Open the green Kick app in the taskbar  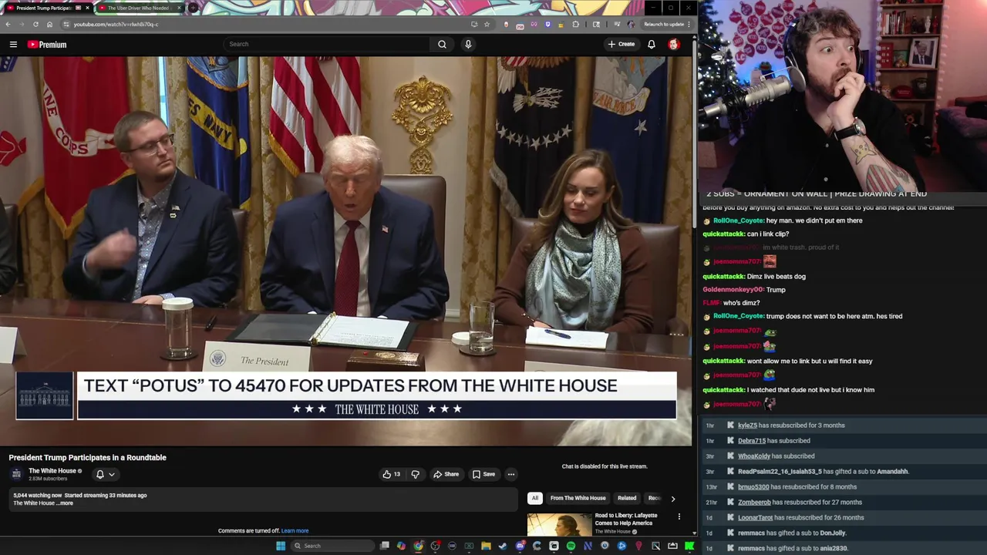pos(689,546)
